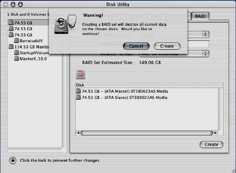Select the MaxtorX_10.0 volume icon
This screenshot has height=173, width=236.
tap(16, 59)
